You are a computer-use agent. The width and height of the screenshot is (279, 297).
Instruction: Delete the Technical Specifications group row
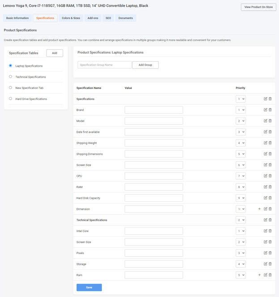click(270, 220)
